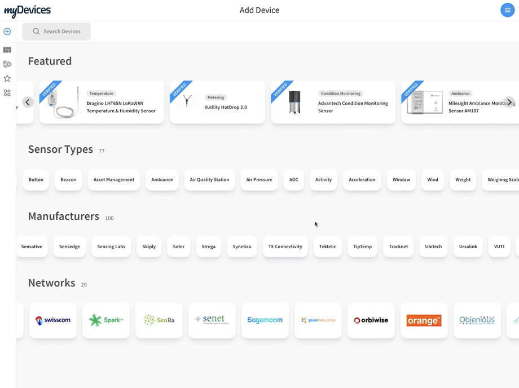Screen dimensions: 519x388
Task: Select the Wind sensor type
Action: 433,179
